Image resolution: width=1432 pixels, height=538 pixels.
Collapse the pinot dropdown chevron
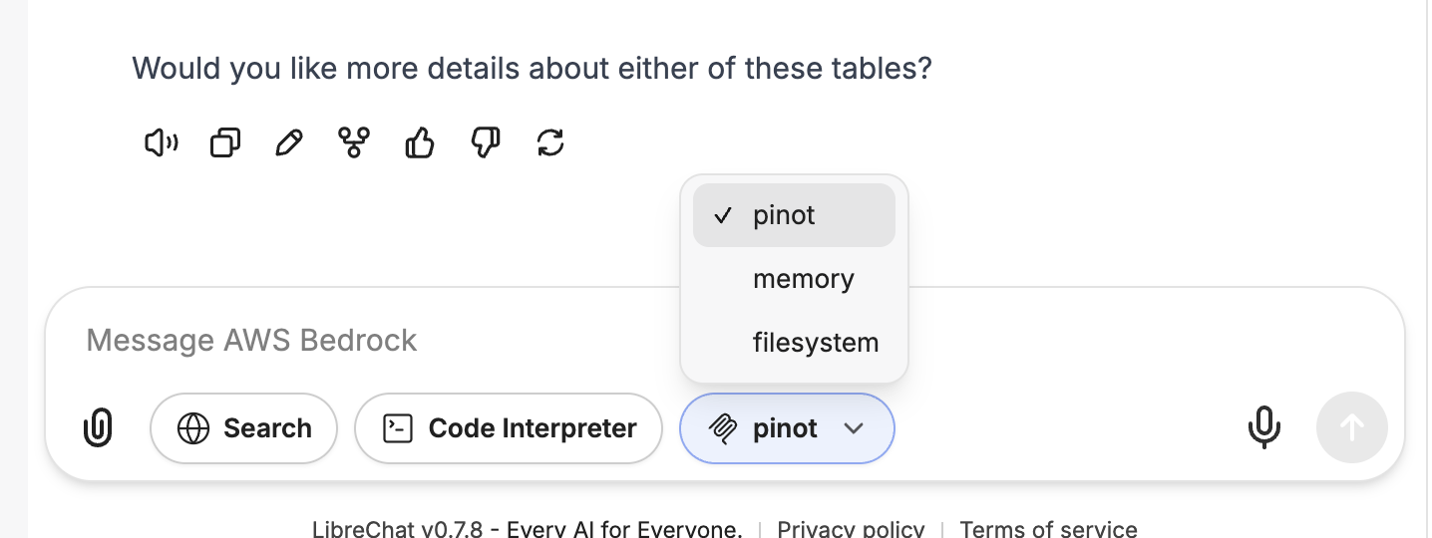[853, 428]
